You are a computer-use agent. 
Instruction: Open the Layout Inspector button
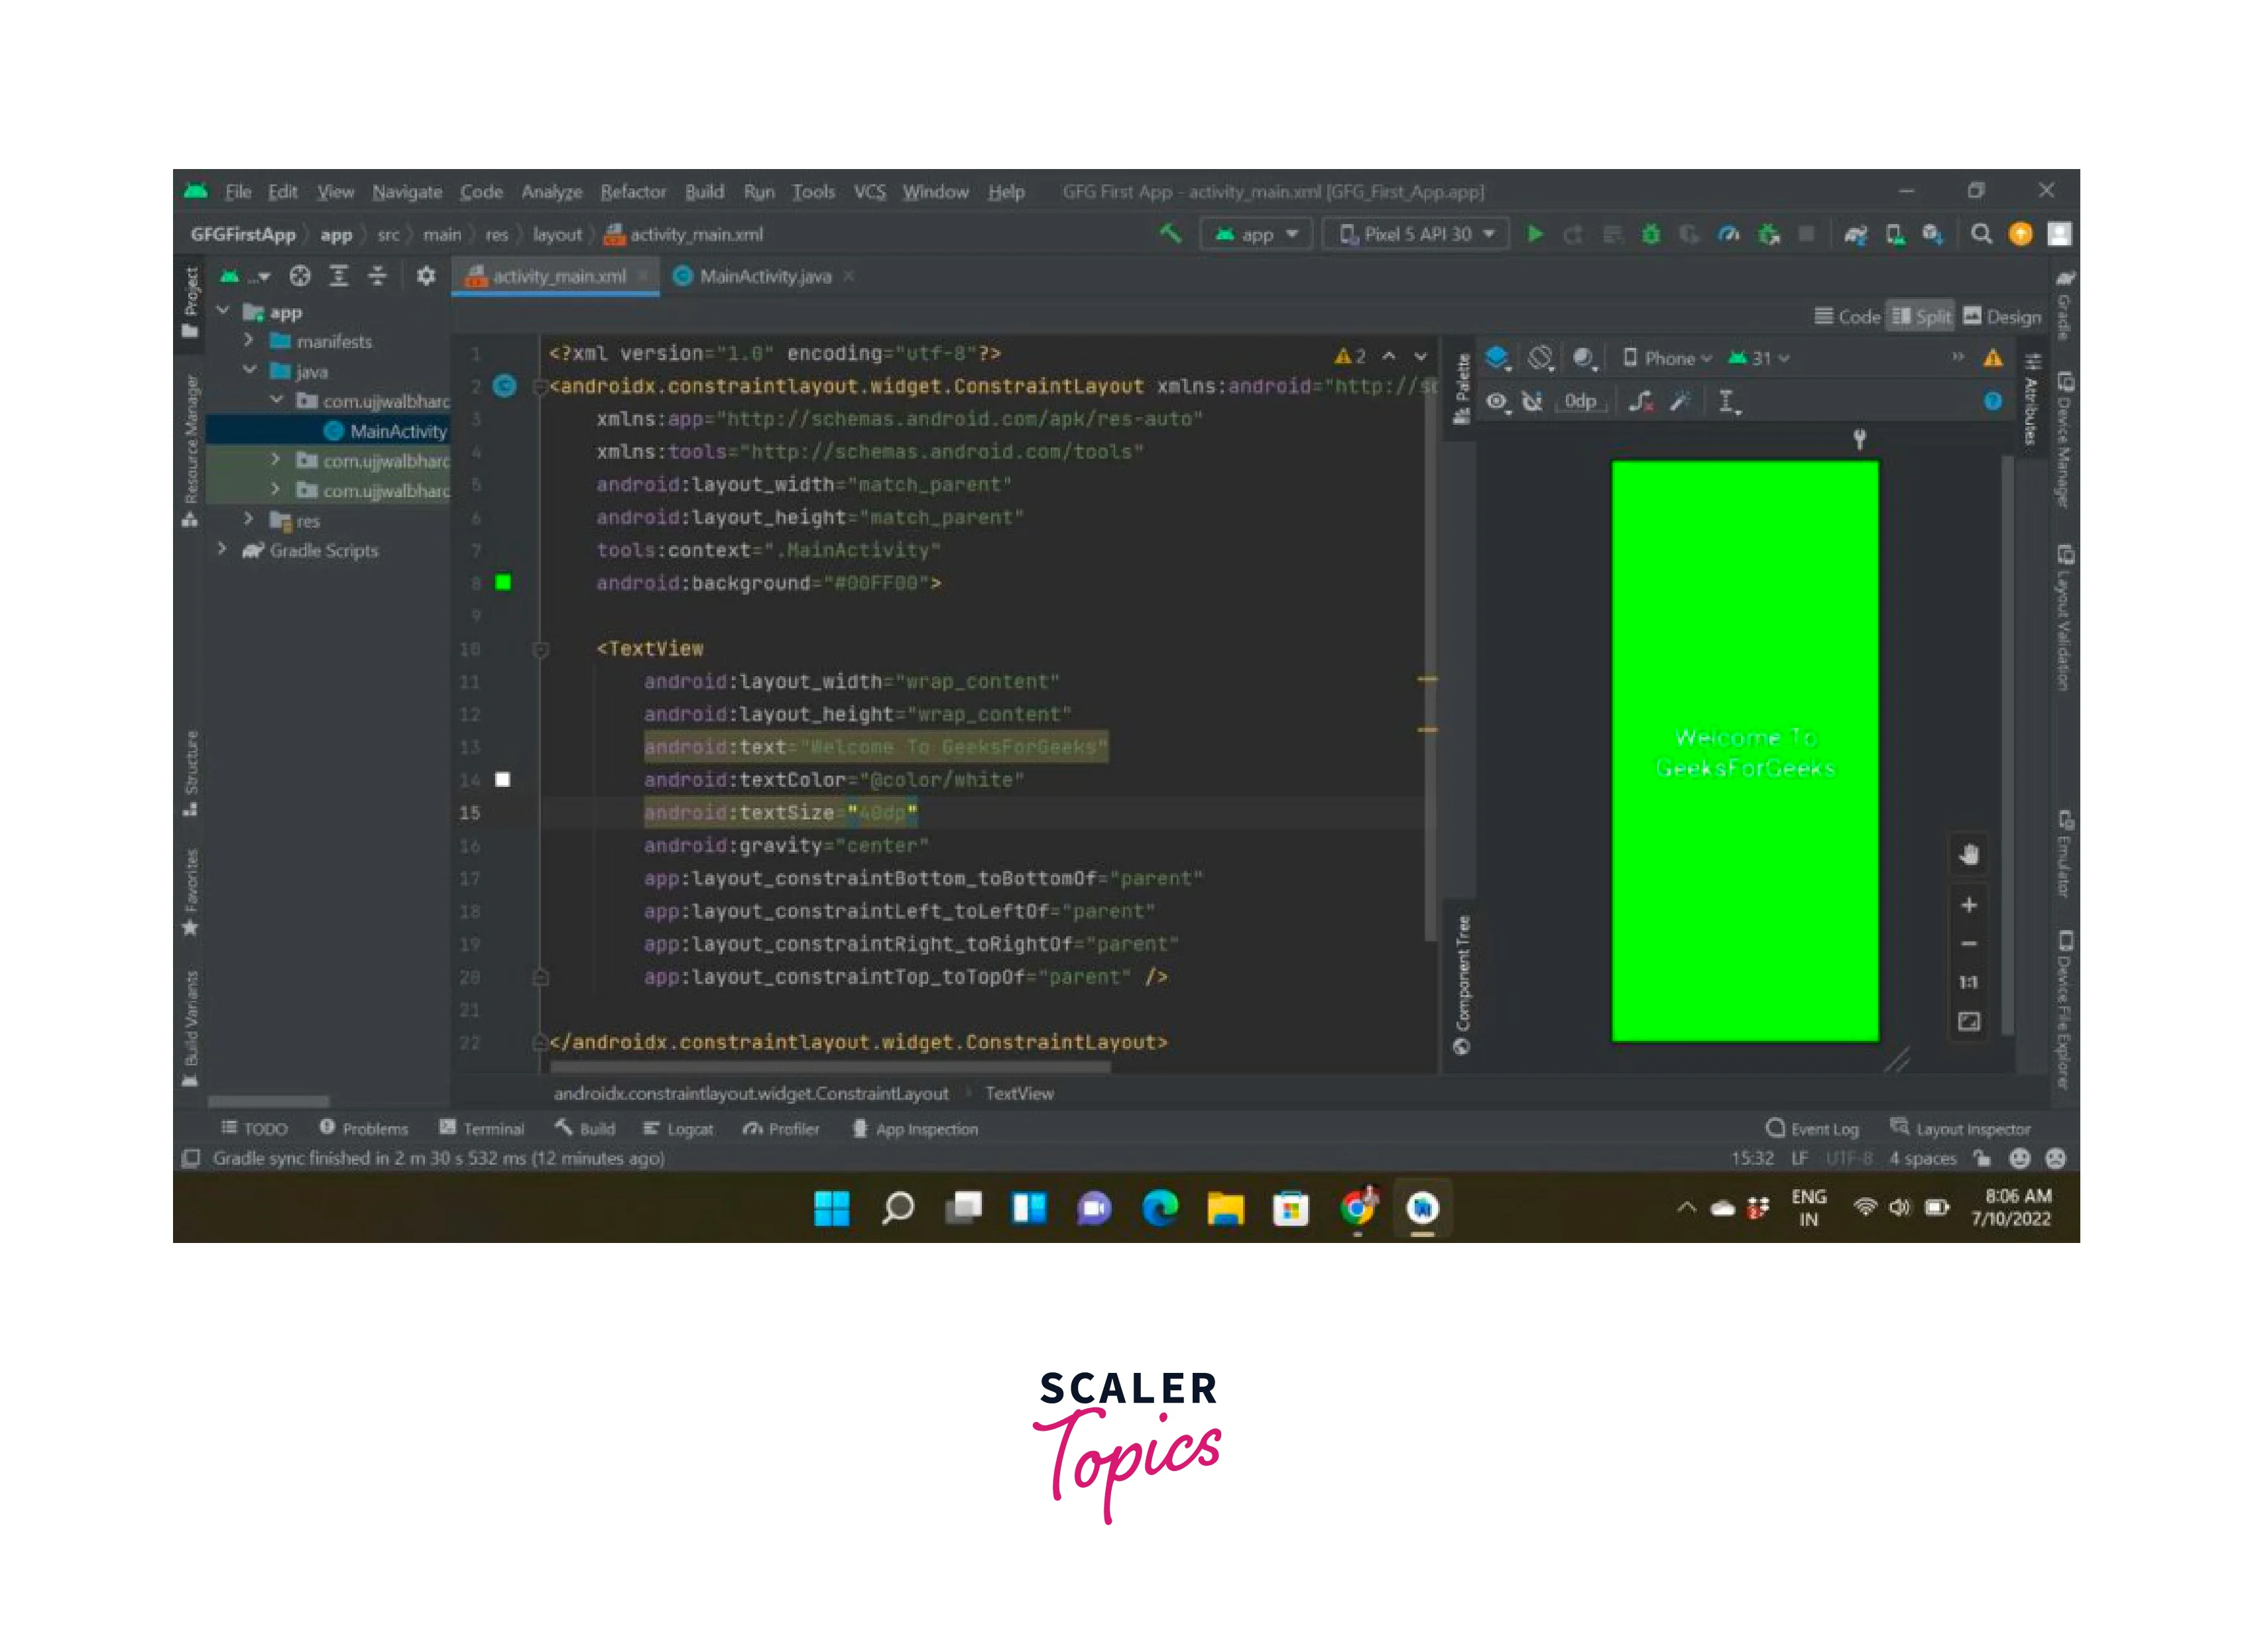[x=1960, y=1129]
